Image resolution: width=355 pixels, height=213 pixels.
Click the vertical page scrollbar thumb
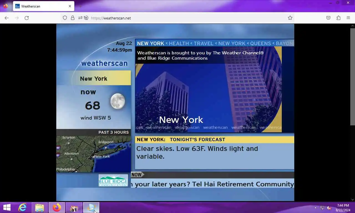click(x=353, y=77)
